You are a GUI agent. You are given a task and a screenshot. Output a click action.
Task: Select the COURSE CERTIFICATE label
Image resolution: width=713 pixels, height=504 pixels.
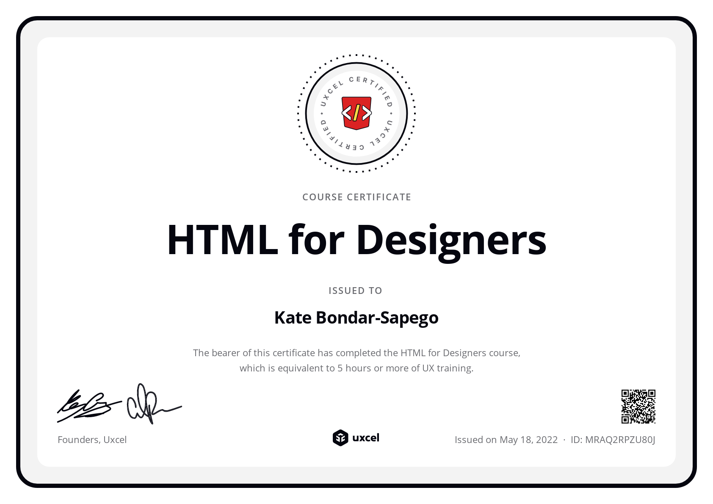356,197
